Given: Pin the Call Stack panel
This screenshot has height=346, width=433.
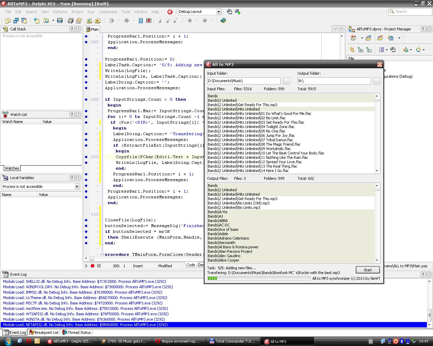Looking at the screenshot, I should 72,29.
